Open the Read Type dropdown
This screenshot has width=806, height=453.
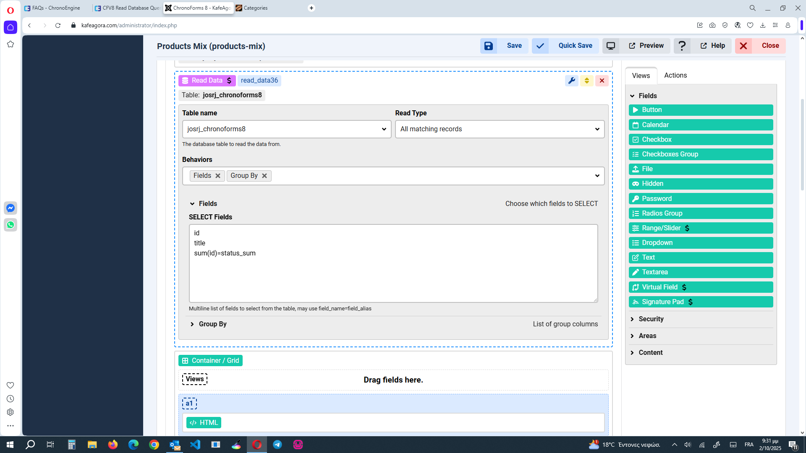coord(499,129)
